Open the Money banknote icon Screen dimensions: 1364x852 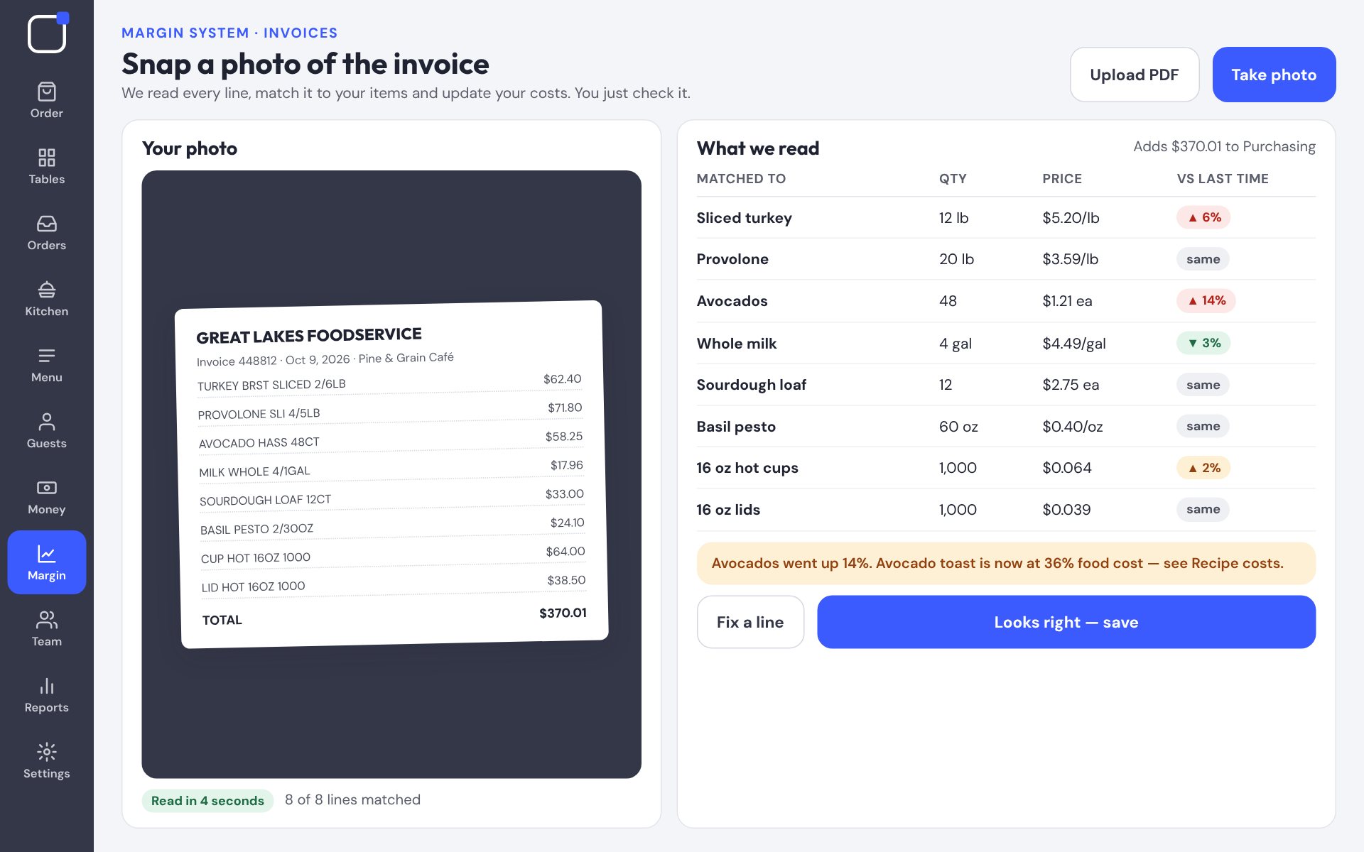click(x=47, y=488)
